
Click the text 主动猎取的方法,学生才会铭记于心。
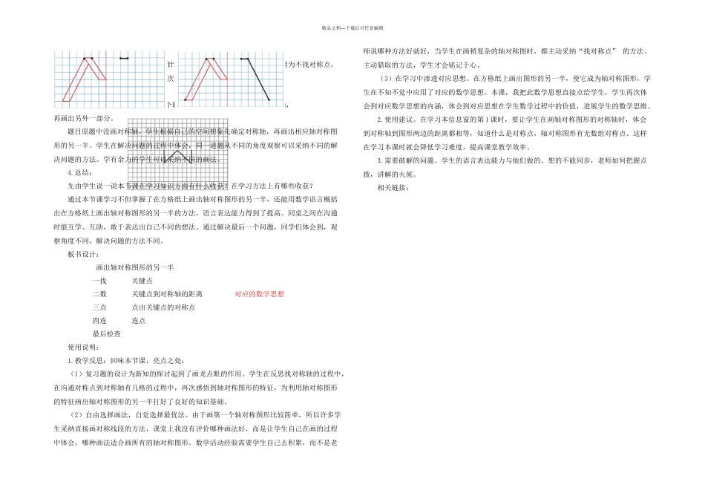tap(423, 65)
